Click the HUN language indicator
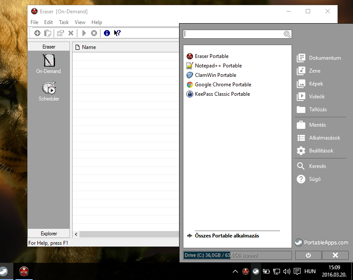Viewport: 353px width, 280px height. [310, 271]
